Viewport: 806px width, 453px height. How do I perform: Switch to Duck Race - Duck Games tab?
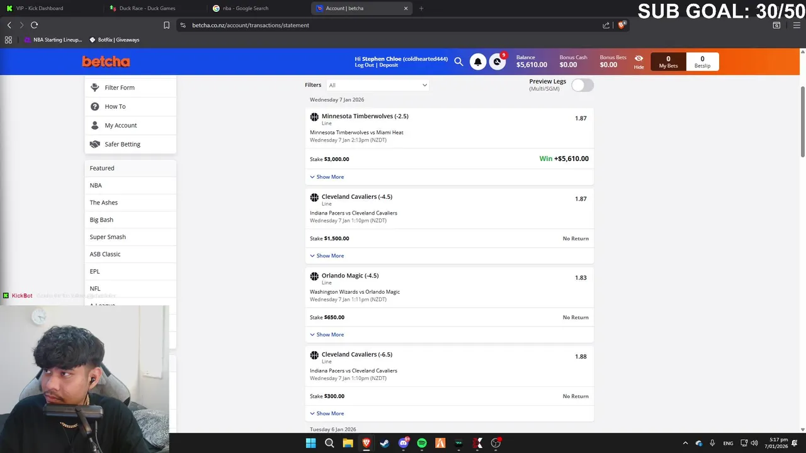click(156, 8)
